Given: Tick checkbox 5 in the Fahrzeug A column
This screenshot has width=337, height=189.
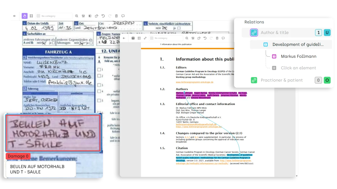Looking at the screenshot, I should 99,101.
